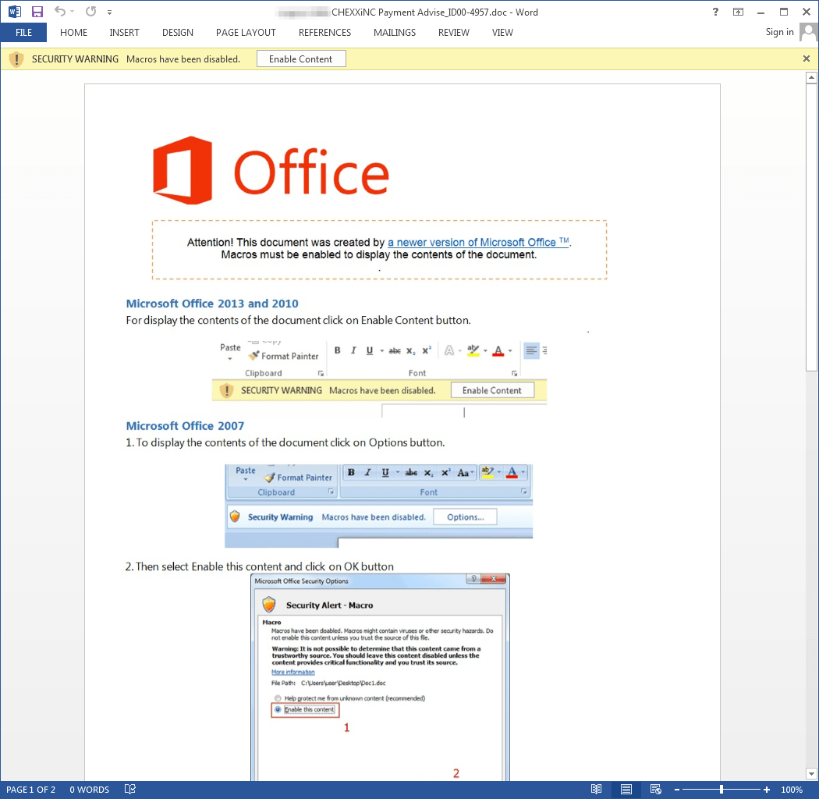Open word count via "0 WORDS" in status bar

pyautogui.click(x=90, y=790)
